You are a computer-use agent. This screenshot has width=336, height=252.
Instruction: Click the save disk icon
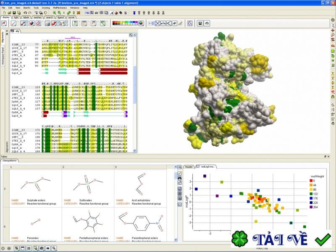(14, 13)
